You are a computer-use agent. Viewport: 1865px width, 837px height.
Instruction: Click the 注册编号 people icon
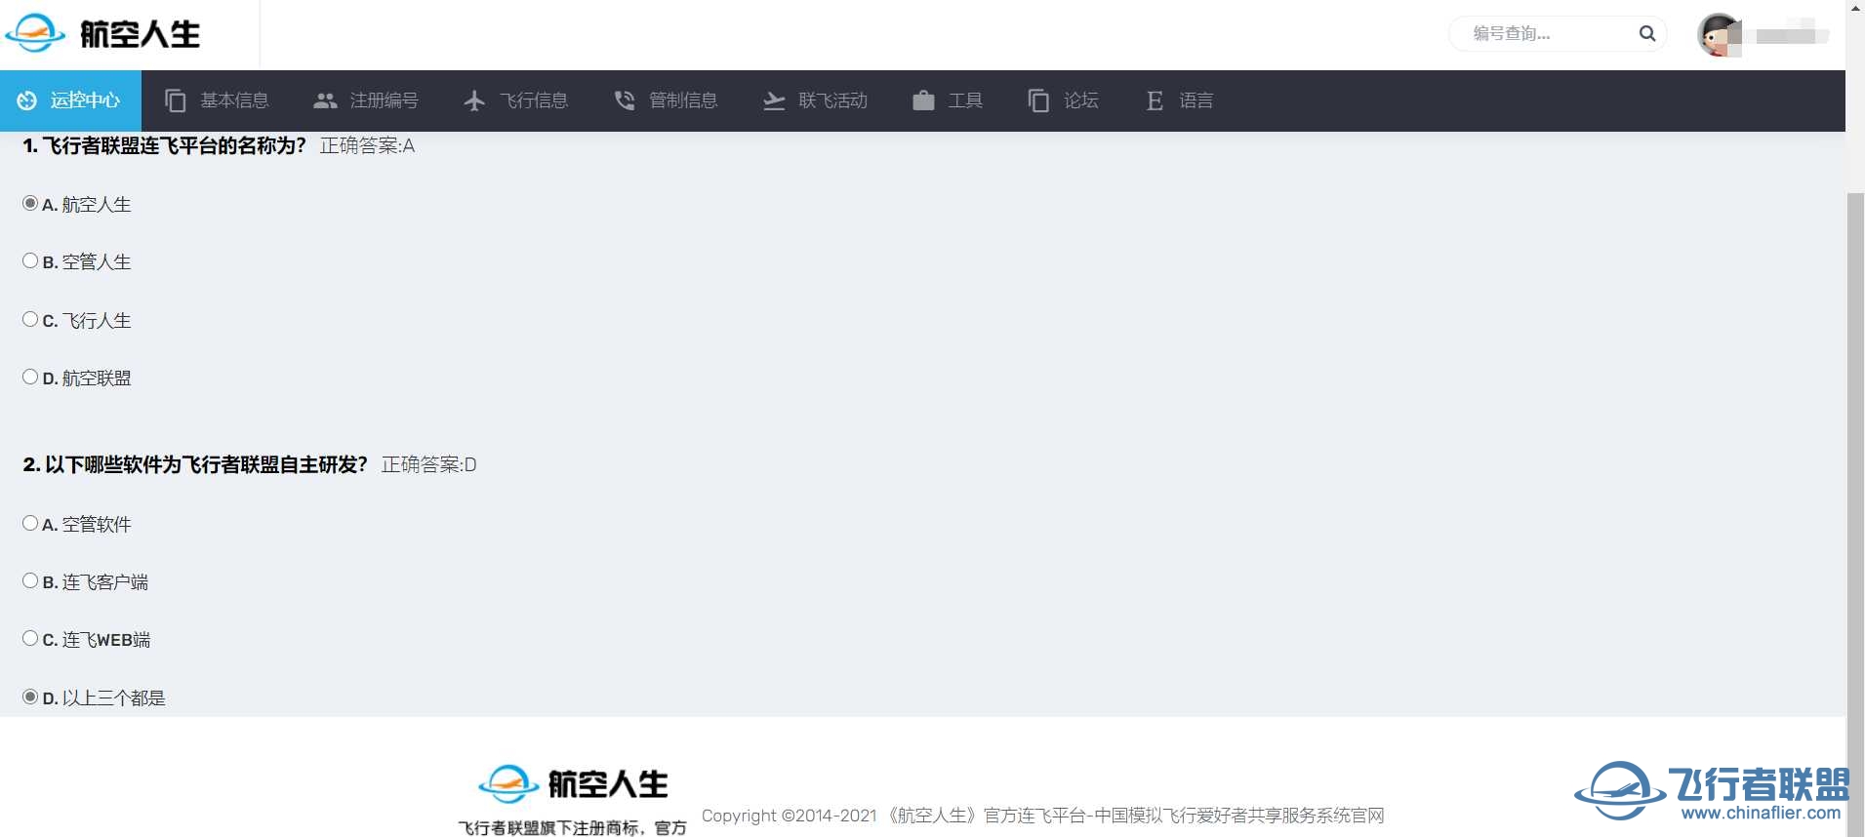tap(325, 100)
